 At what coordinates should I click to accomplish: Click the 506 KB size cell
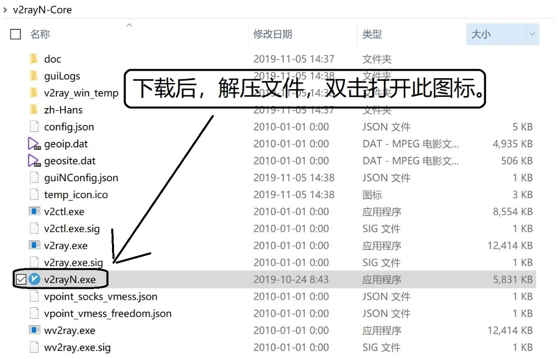click(x=517, y=161)
